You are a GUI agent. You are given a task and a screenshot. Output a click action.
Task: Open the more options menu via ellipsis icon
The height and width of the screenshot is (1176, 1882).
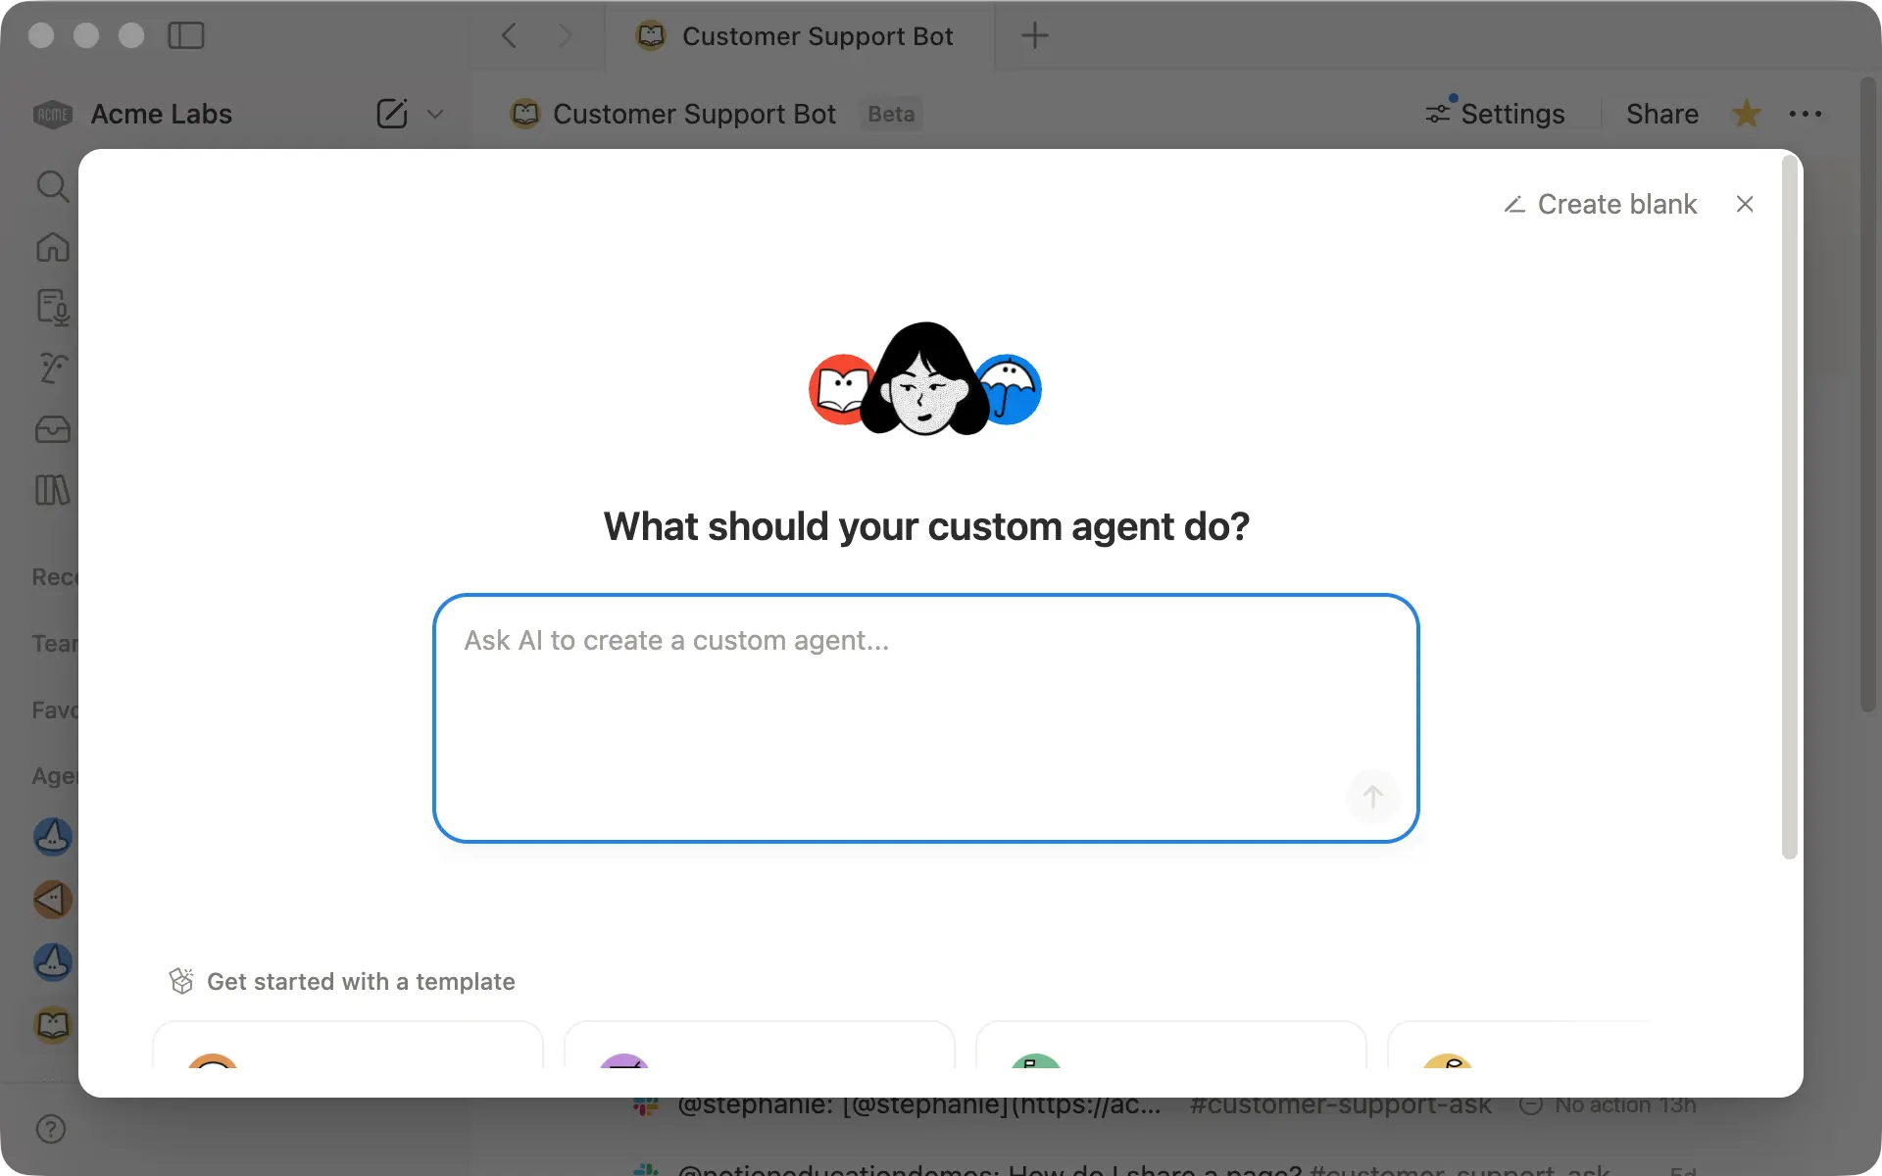1807,114
